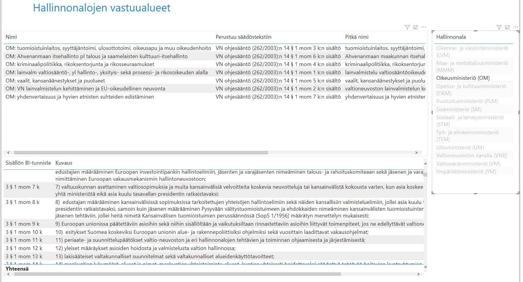The image size is (523, 282).
Task: Open focus mode icon above the main table
Action: [x=415, y=27]
